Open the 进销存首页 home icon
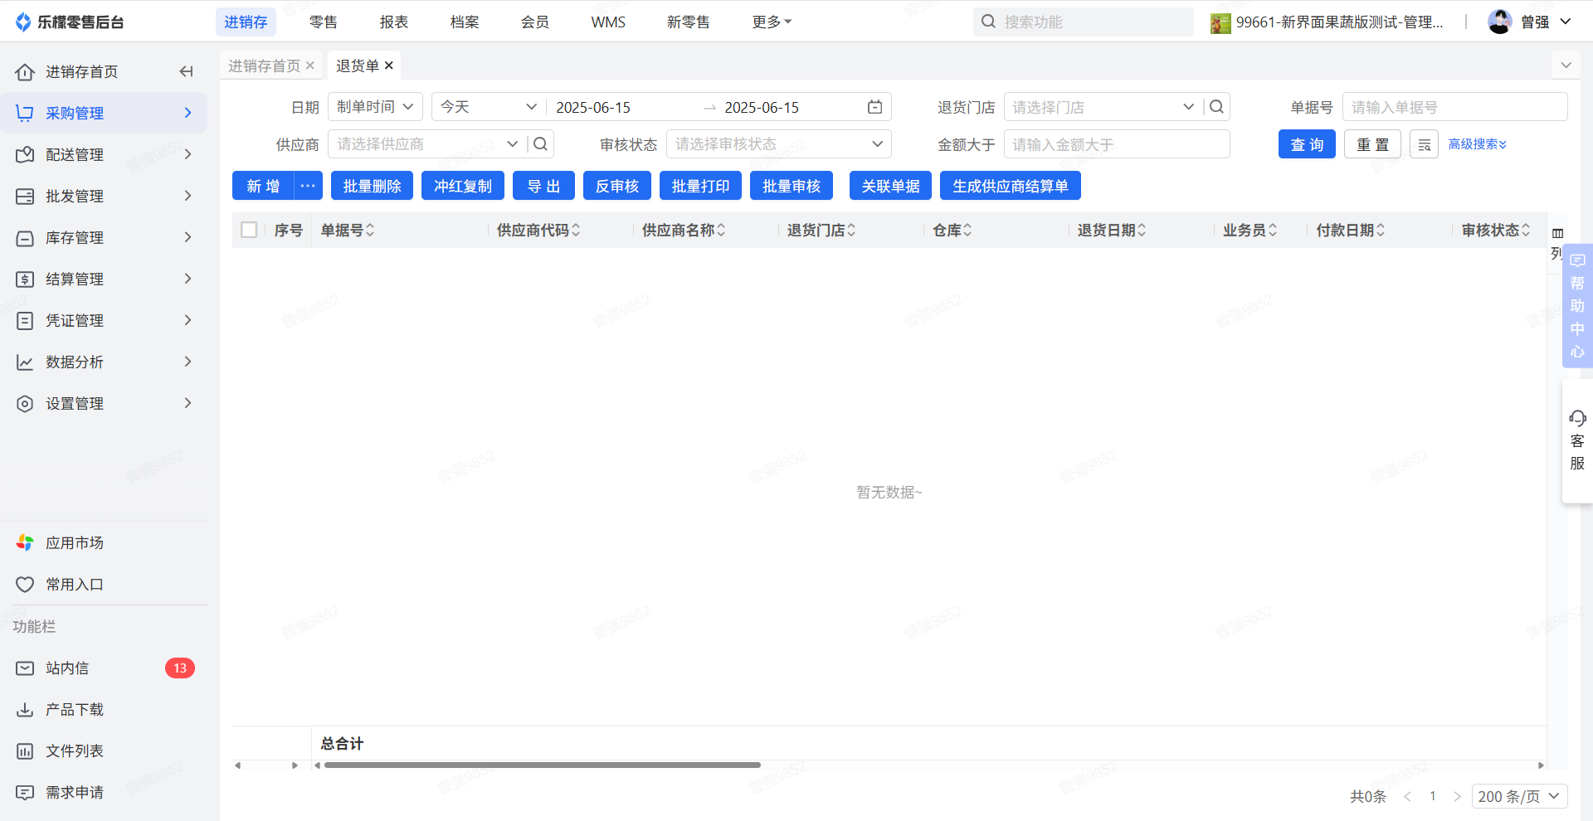Screen dimensions: 1593x821 click(25, 72)
